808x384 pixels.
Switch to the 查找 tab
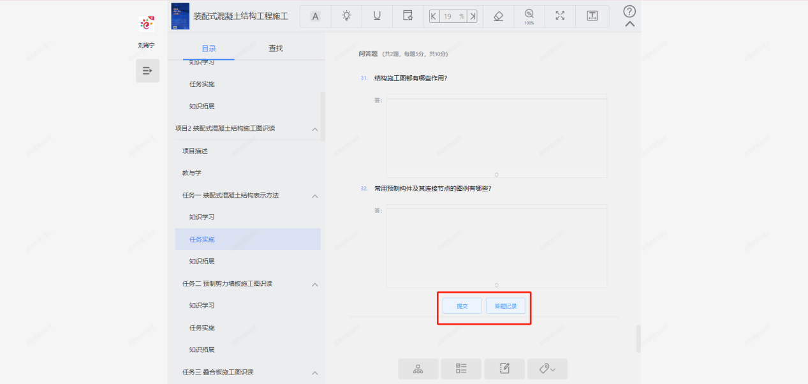coord(275,48)
